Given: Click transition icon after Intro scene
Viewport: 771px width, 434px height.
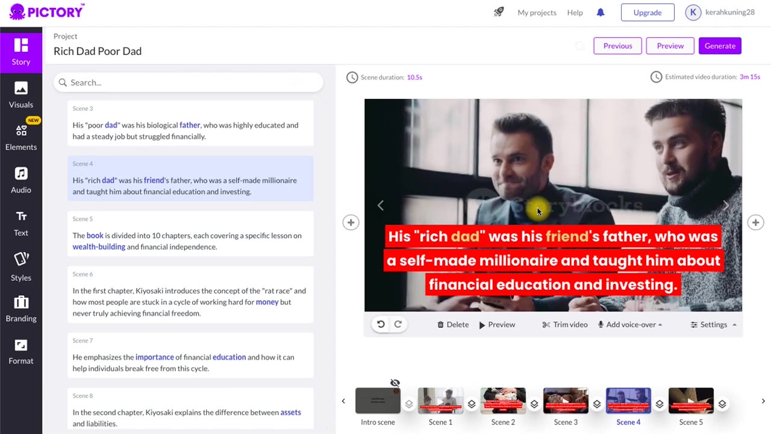Looking at the screenshot, I should click(409, 404).
